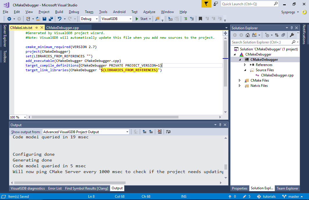Click the tutorials repository in status bar
309x200 pixels.
[x=266, y=197]
